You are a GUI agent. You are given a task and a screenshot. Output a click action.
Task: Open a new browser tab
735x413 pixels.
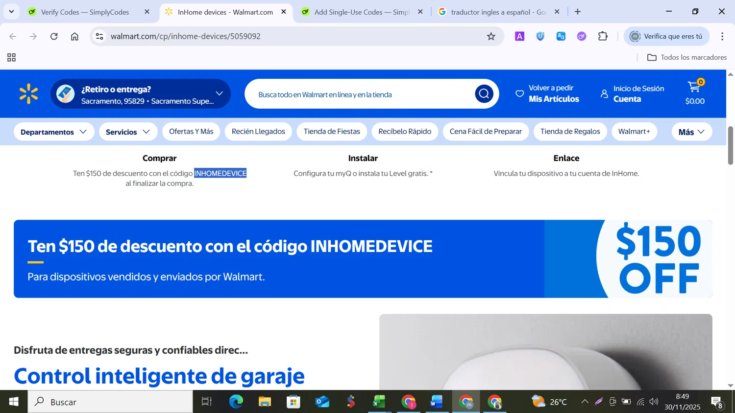(x=578, y=12)
